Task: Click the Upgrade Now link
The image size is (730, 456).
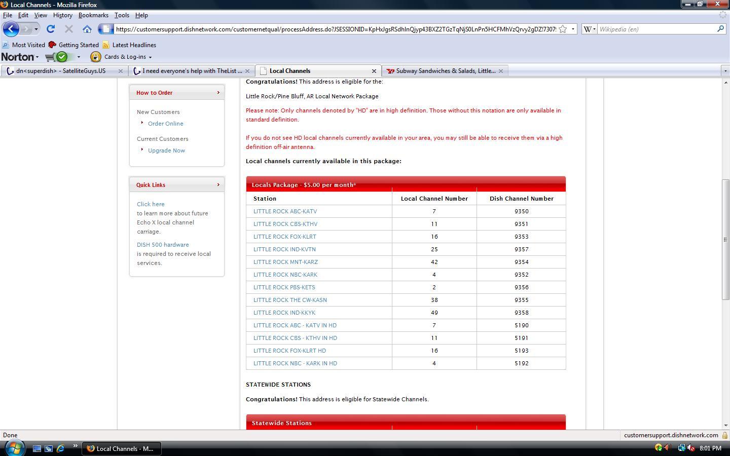Action: pyautogui.click(x=166, y=150)
